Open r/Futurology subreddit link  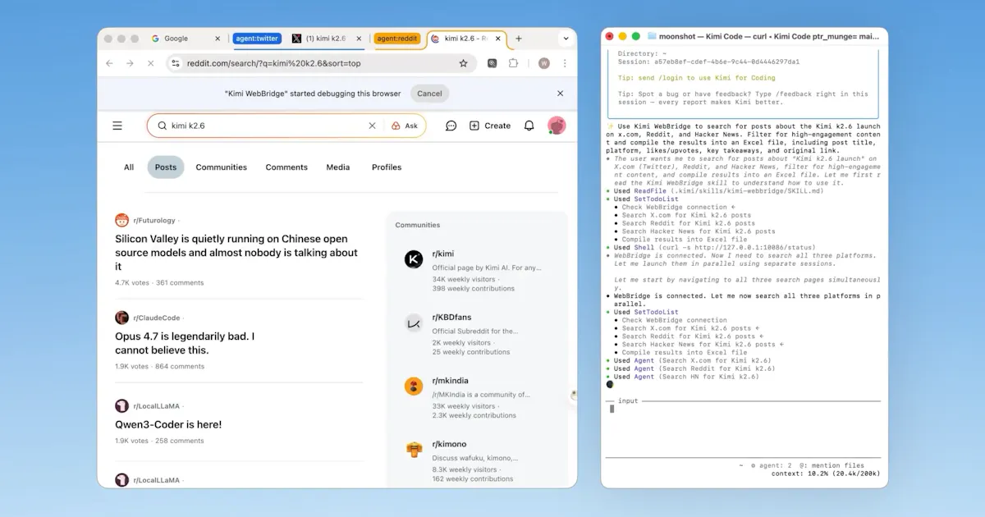154,221
